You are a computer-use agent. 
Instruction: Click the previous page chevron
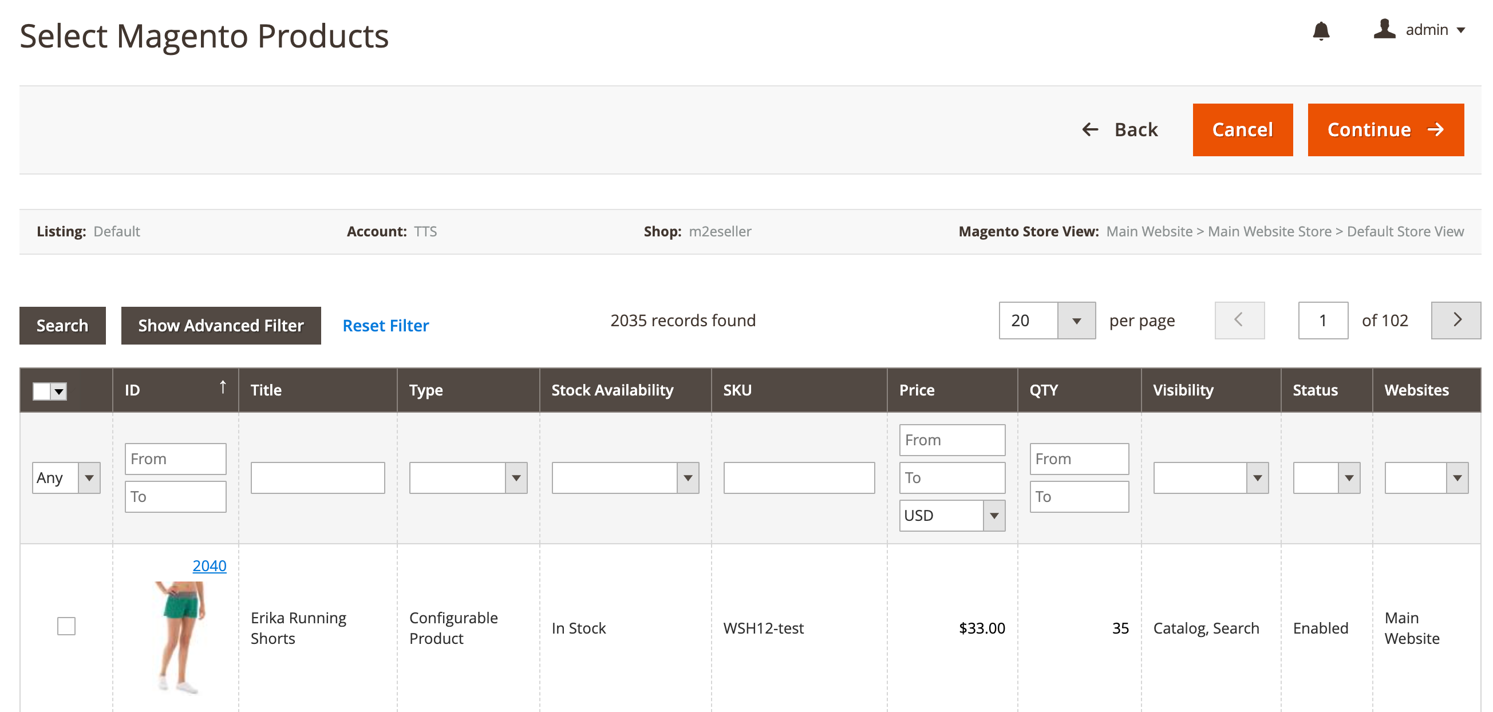(1239, 320)
